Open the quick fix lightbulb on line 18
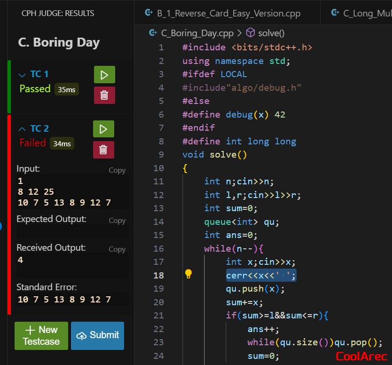392x365 pixels. pyautogui.click(x=189, y=273)
